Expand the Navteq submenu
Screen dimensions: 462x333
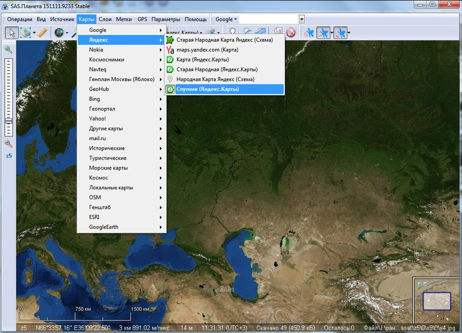point(122,69)
